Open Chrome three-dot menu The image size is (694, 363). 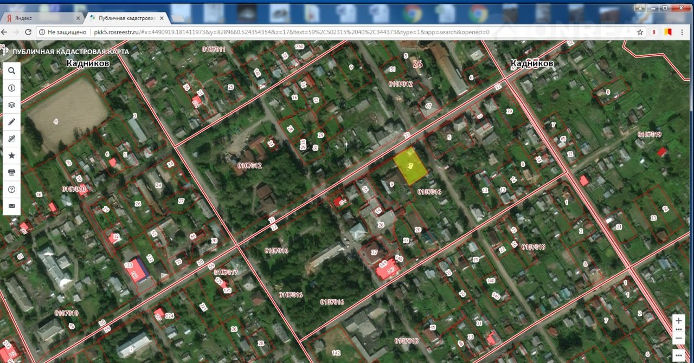683,32
